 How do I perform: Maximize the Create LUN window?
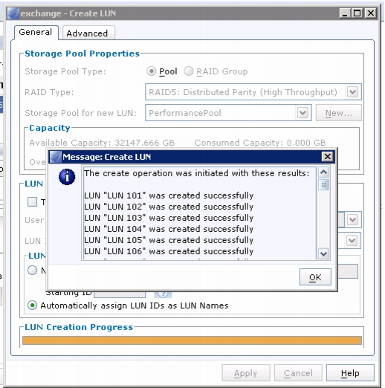pos(357,13)
